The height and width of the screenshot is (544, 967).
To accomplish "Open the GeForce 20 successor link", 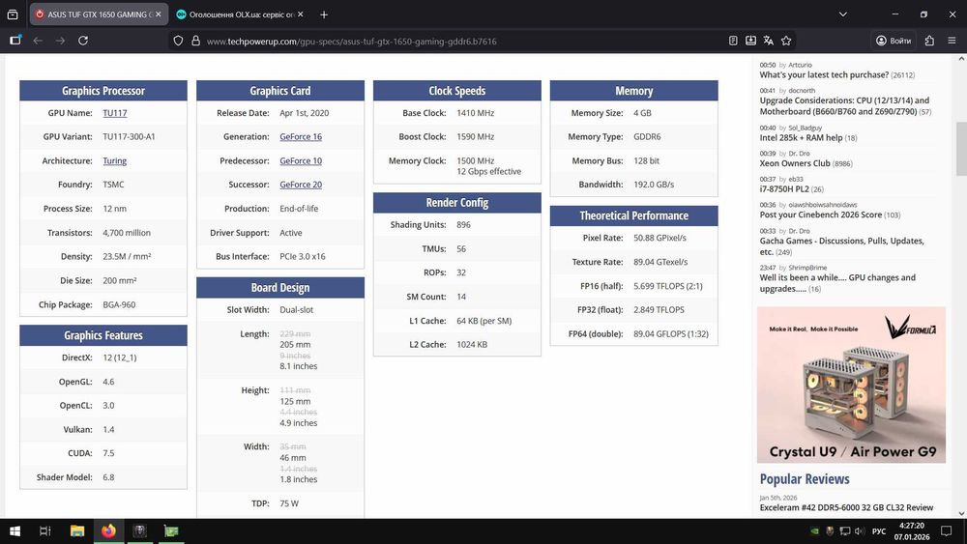I will [x=301, y=185].
